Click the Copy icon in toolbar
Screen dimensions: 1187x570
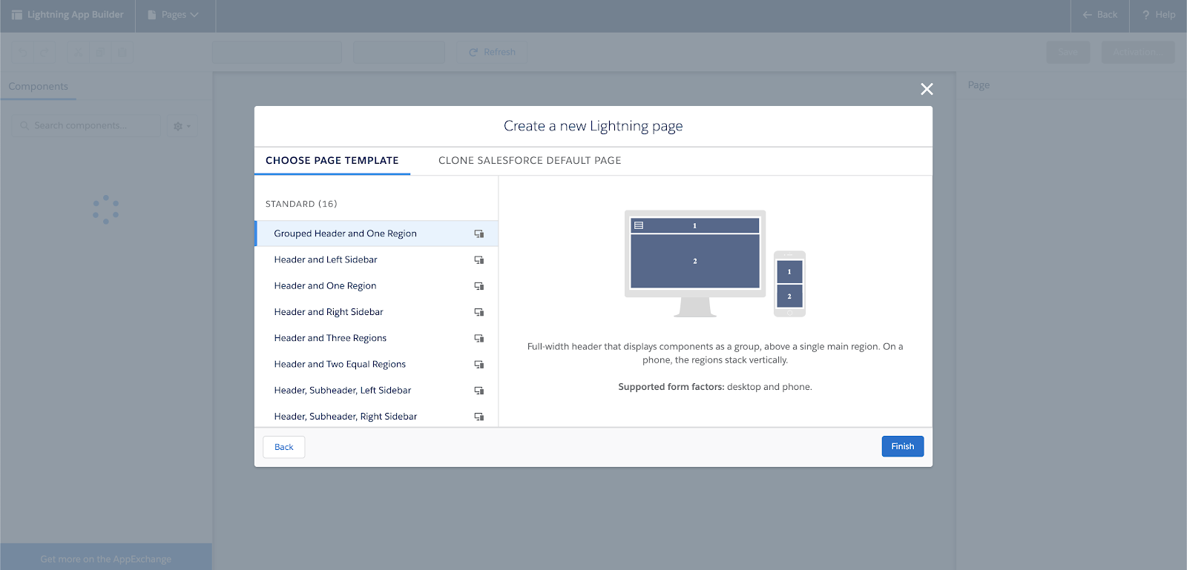100,53
